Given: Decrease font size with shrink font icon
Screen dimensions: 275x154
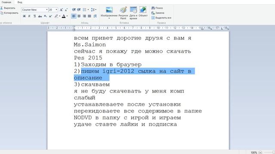Looking at the screenshot, I should tap(66, 10).
